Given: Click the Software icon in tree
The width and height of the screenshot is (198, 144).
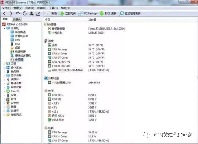Looking at the screenshot, I should [x=8, y=99].
